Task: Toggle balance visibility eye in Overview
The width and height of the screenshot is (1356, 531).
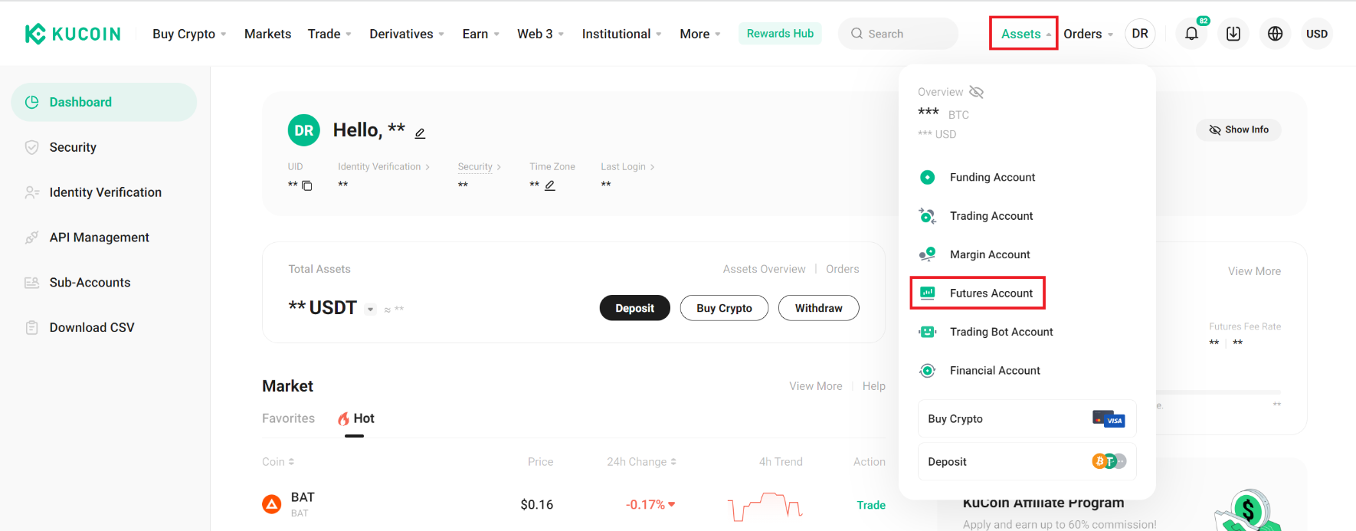Action: pyautogui.click(x=976, y=92)
